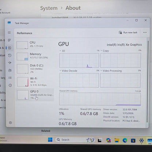Open Startup apps sidebar icon
The height and width of the screenshot is (152, 152).
10,63
